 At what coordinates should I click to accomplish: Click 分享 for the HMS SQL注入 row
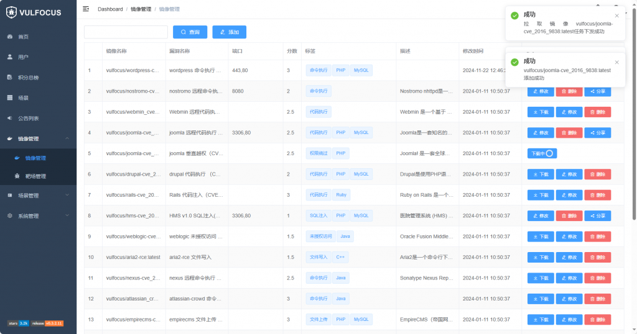[597, 216]
